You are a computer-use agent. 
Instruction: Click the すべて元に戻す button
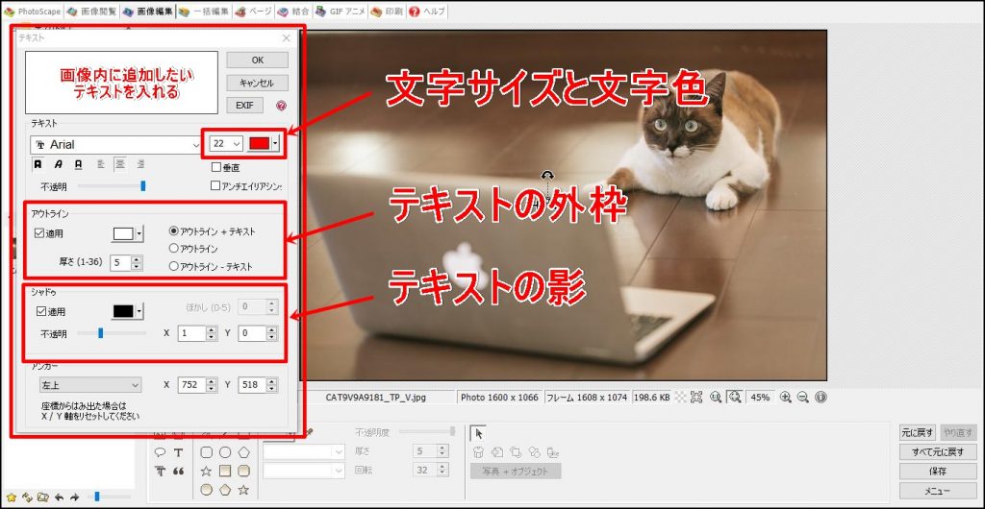pyautogui.click(x=938, y=452)
